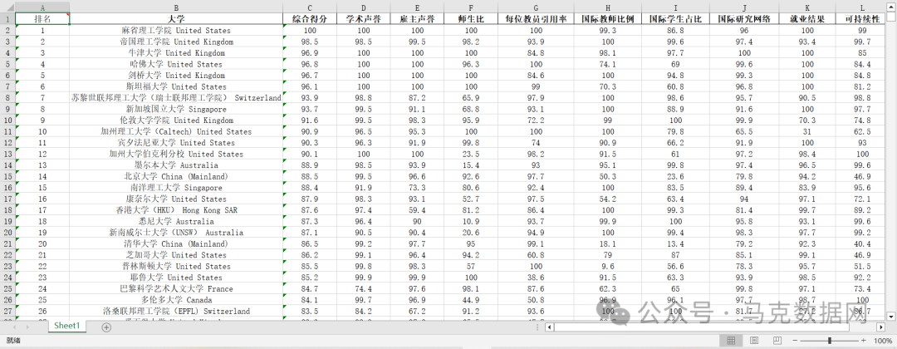The width and height of the screenshot is (897, 349).
Task: Select cell 帝国理工学院 United Kingdom
Action: (x=176, y=42)
